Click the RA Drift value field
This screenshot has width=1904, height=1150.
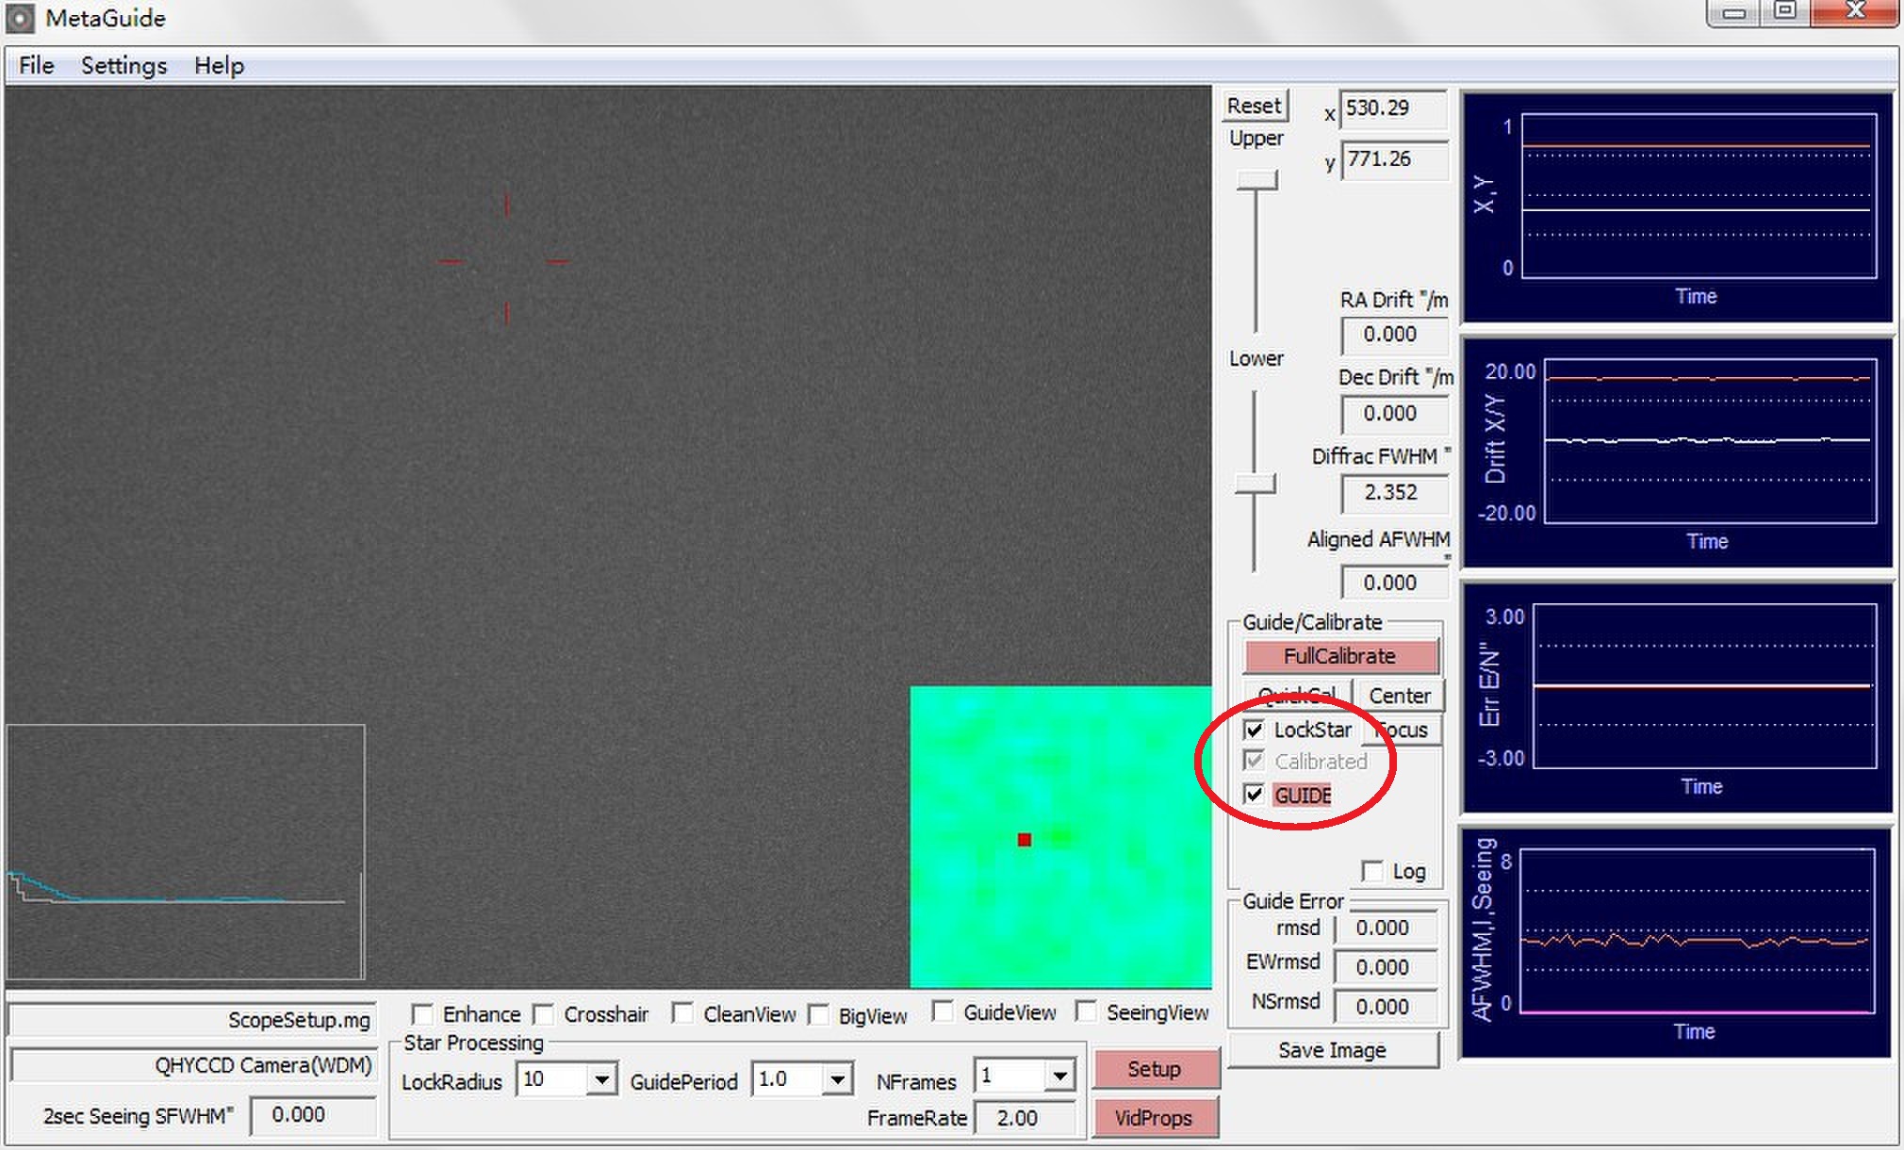(x=1393, y=335)
